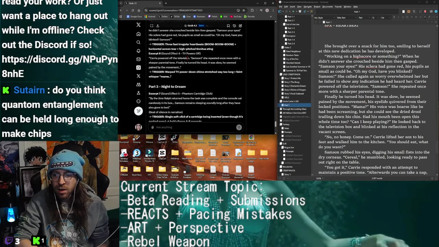Open the Rumble bookmark
Screen dimensions: 439x247
[249, 16]
